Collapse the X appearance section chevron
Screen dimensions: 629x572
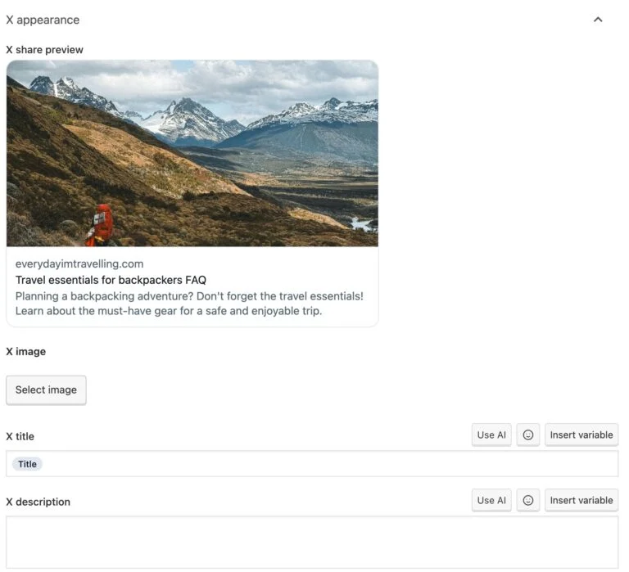598,20
